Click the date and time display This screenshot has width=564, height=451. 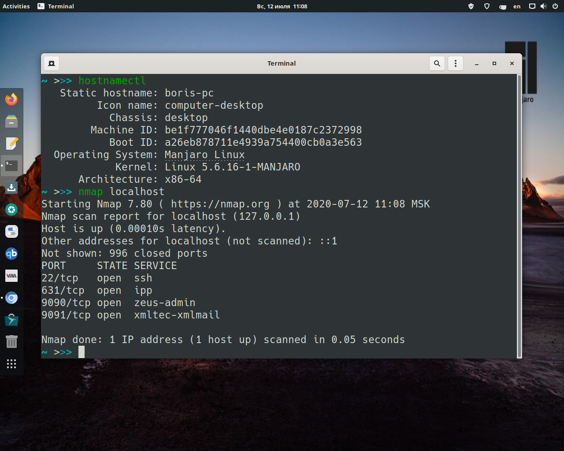(x=282, y=6)
